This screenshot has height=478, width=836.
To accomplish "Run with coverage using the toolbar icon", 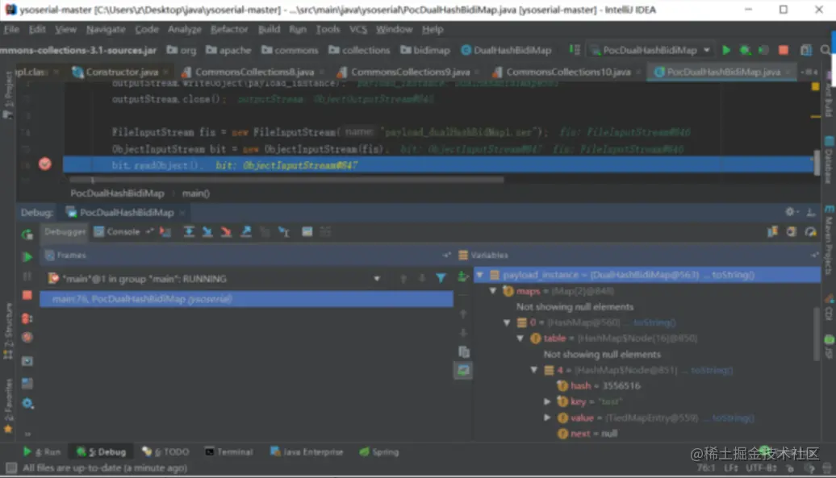I will point(763,50).
